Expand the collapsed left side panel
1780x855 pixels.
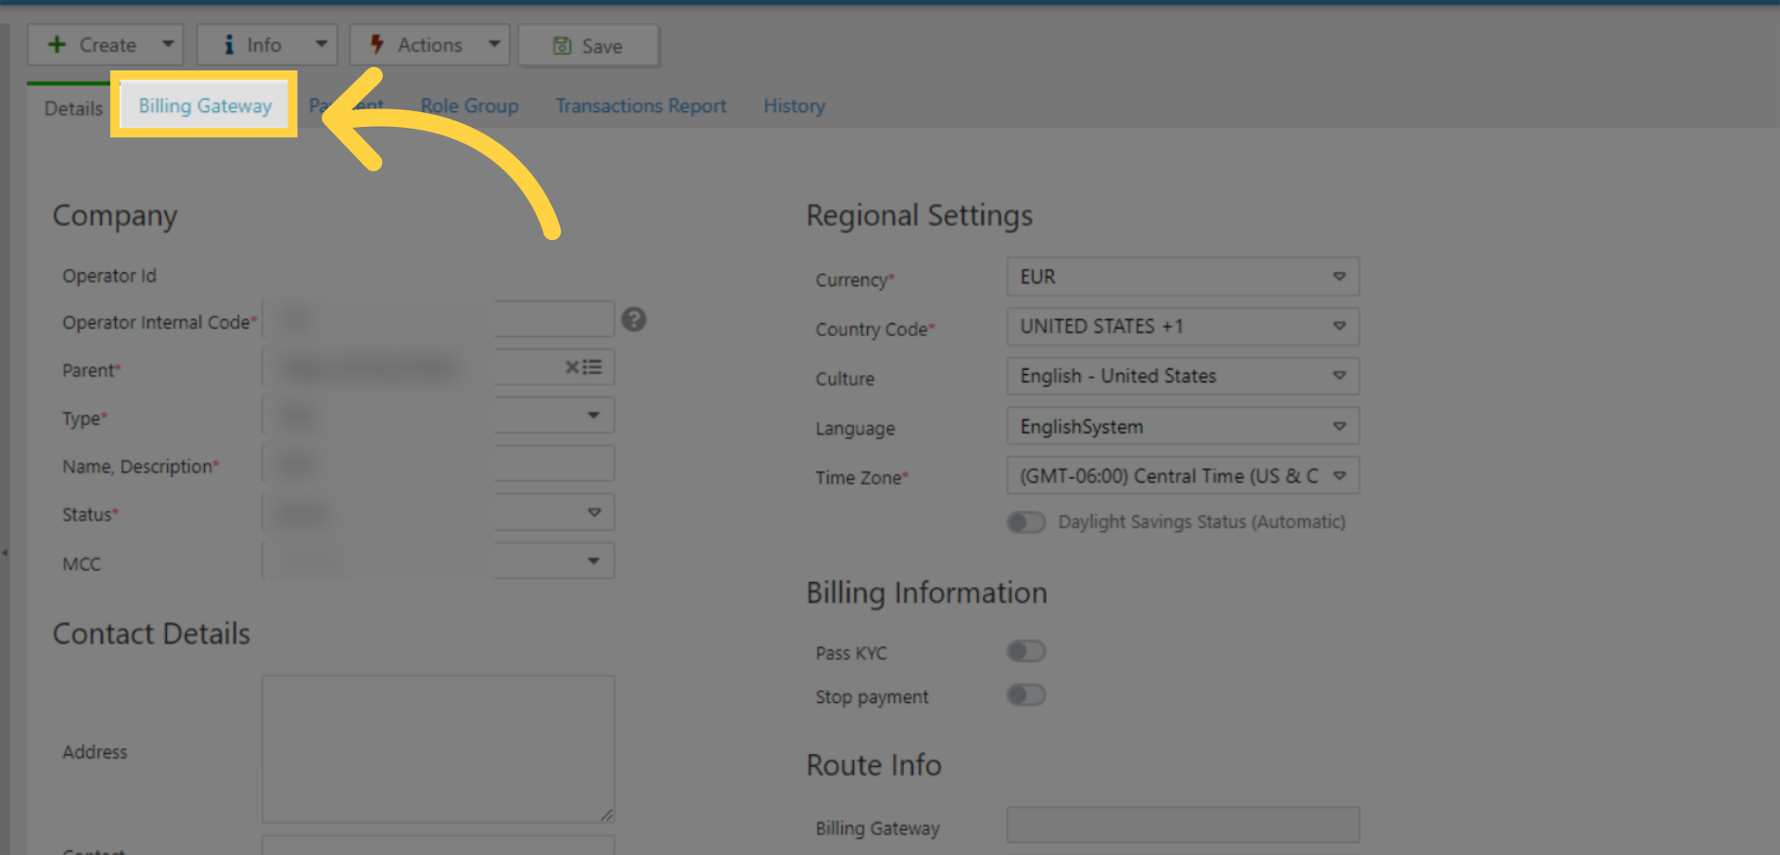pyautogui.click(x=5, y=553)
